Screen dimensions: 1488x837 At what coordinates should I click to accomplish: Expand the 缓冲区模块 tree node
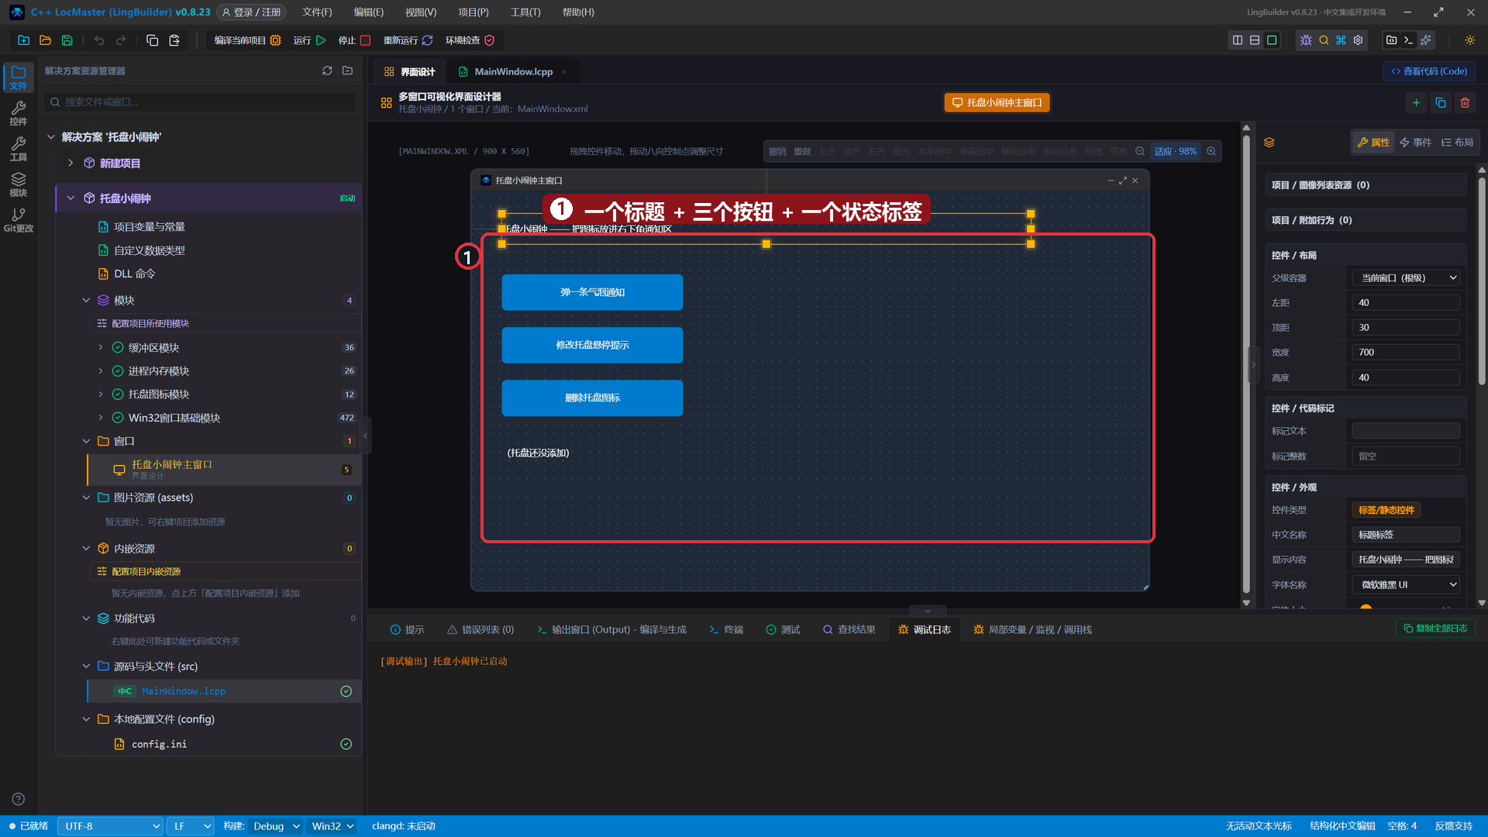pos(101,348)
